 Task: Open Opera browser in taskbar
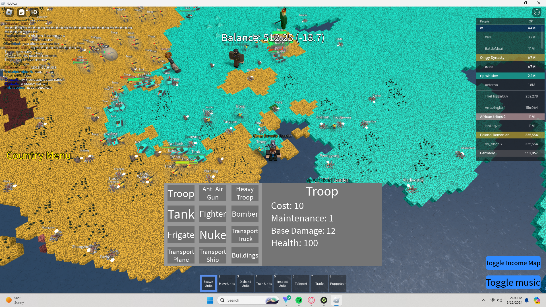coord(311,300)
